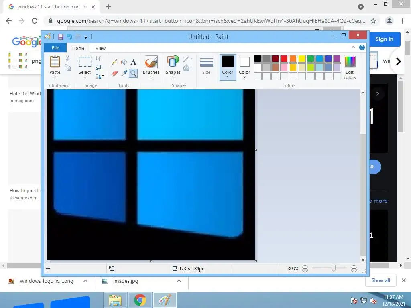The height and width of the screenshot is (308, 411).
Task: Switch to the View ribbon tab
Action: pos(100,48)
